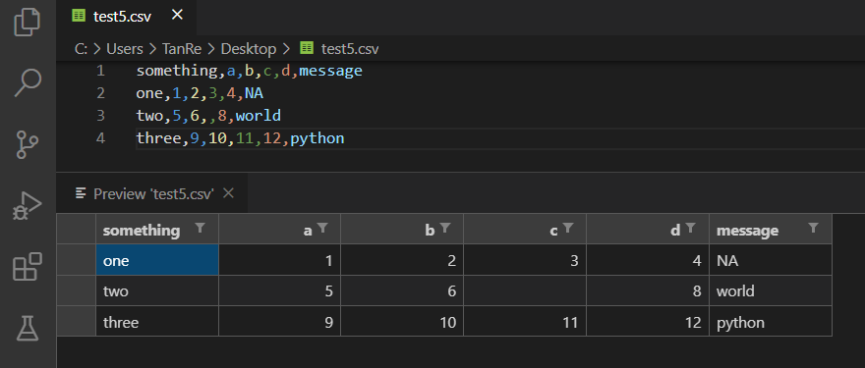
Task: Click the filter icon on 'something' column
Action: [x=201, y=229]
